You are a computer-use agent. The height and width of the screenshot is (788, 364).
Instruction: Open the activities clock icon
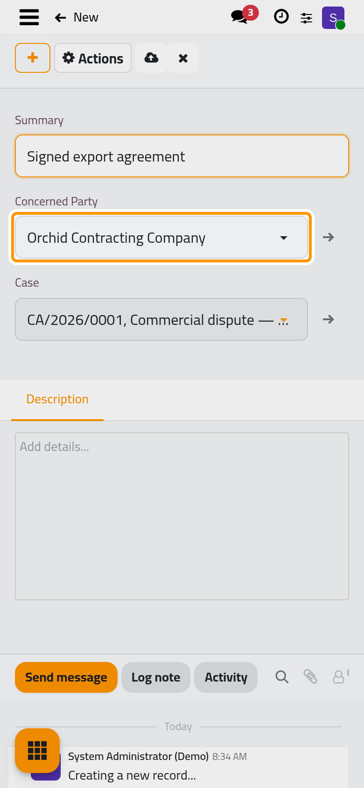pos(281,17)
